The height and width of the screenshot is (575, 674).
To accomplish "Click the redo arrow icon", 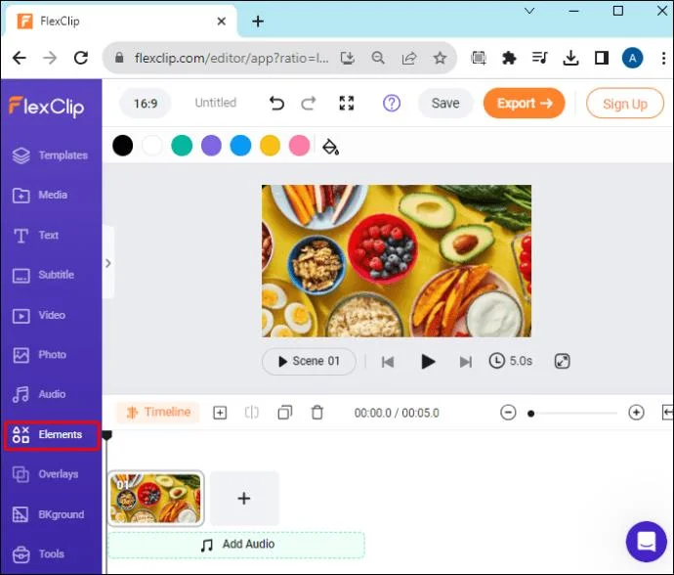I will coord(309,104).
